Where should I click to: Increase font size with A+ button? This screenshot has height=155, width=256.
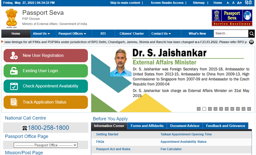pos(239,3)
